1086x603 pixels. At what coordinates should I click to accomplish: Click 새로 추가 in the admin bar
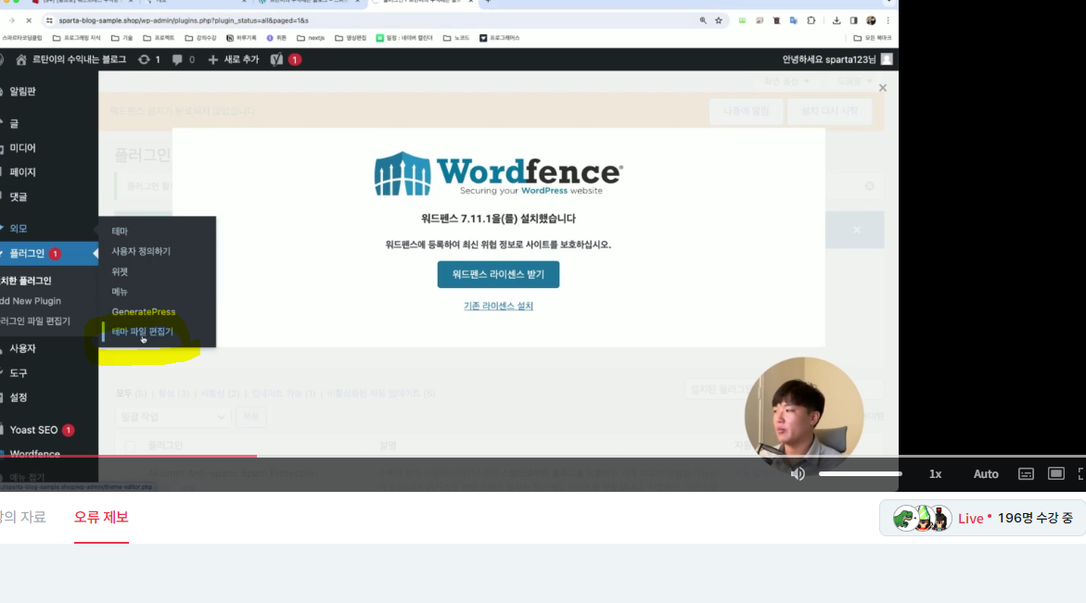pyautogui.click(x=234, y=59)
